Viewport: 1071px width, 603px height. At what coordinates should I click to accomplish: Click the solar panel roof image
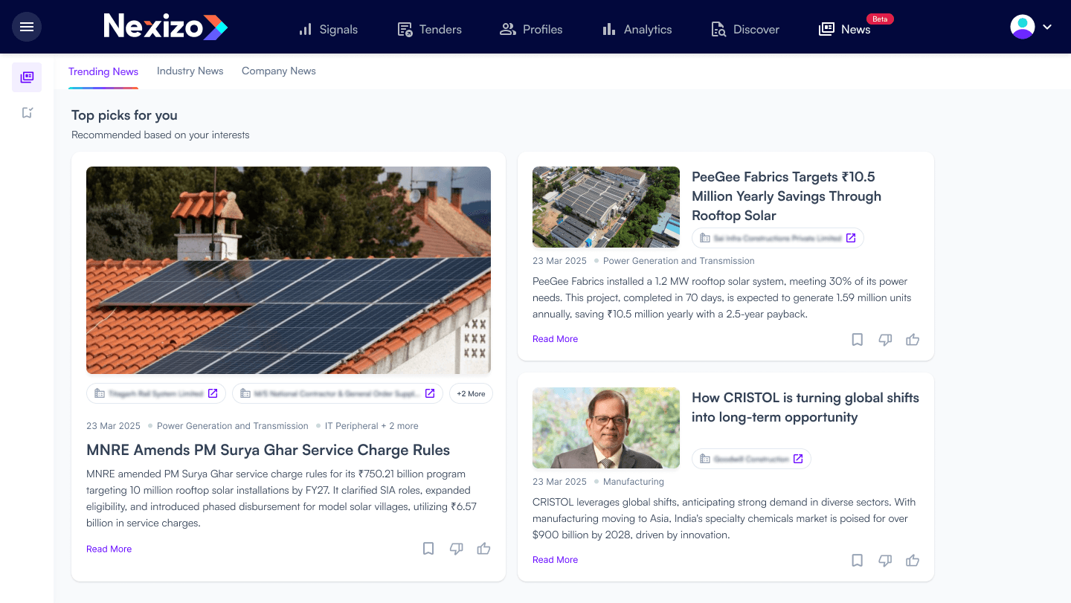pos(289,270)
